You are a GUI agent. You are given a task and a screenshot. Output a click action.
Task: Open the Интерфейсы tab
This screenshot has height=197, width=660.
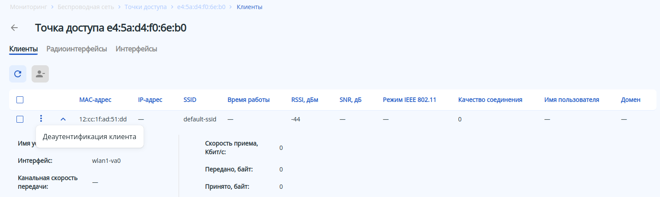click(x=136, y=49)
